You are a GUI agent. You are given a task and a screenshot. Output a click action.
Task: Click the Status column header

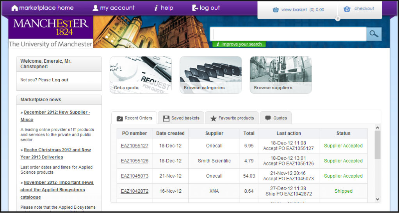(343, 133)
